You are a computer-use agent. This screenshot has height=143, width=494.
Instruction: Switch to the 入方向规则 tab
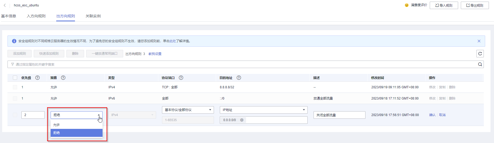(x=36, y=16)
